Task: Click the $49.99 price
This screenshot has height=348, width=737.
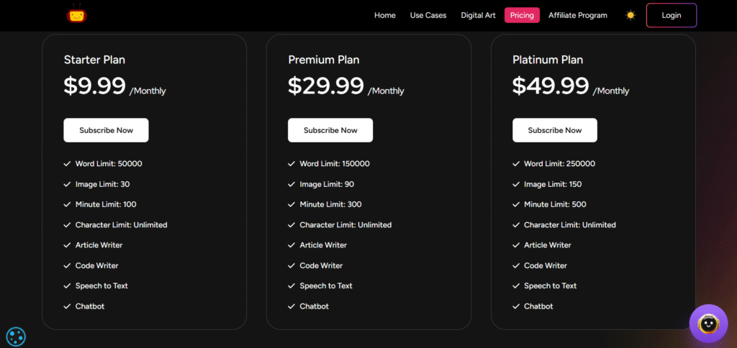Action: point(551,86)
